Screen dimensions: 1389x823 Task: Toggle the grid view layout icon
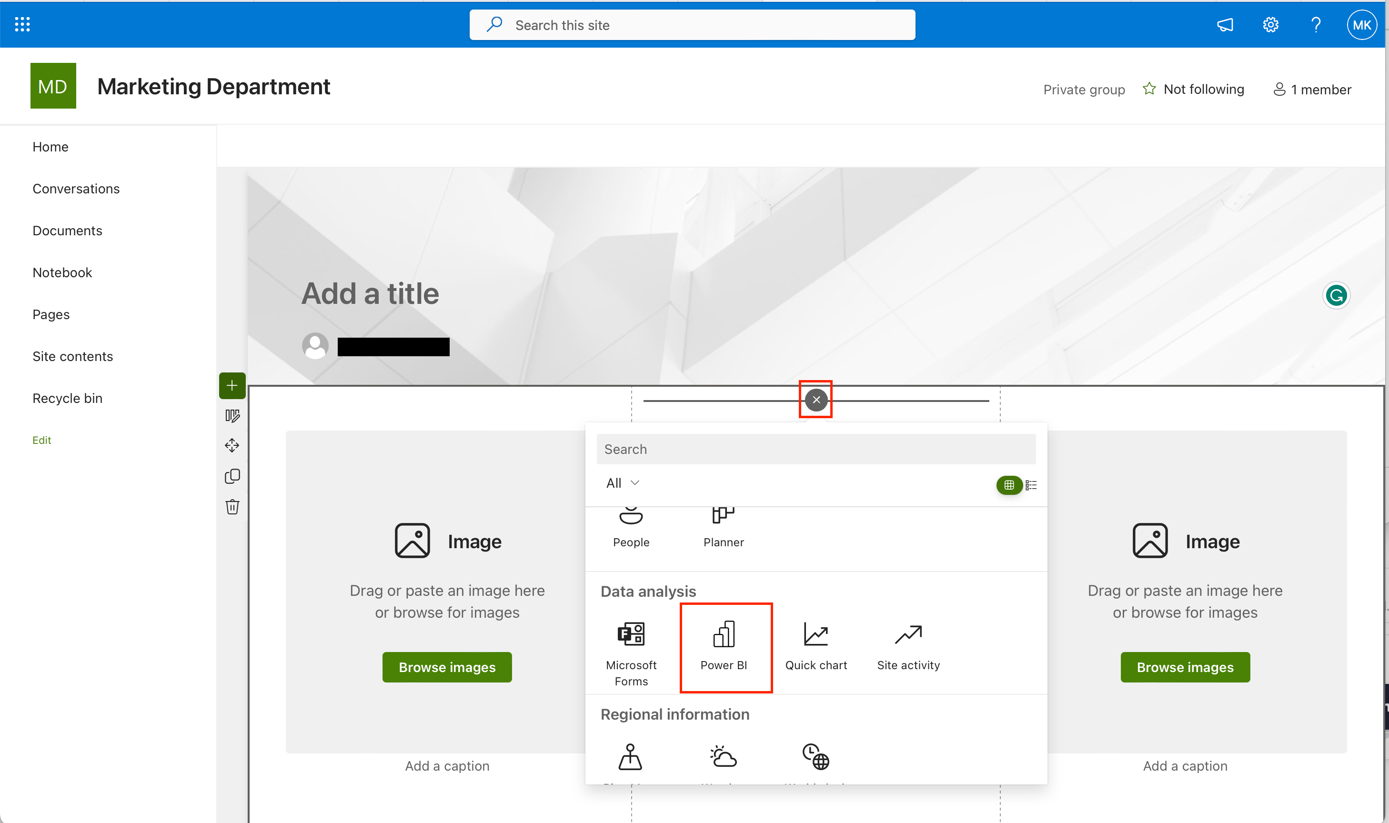(x=1009, y=483)
